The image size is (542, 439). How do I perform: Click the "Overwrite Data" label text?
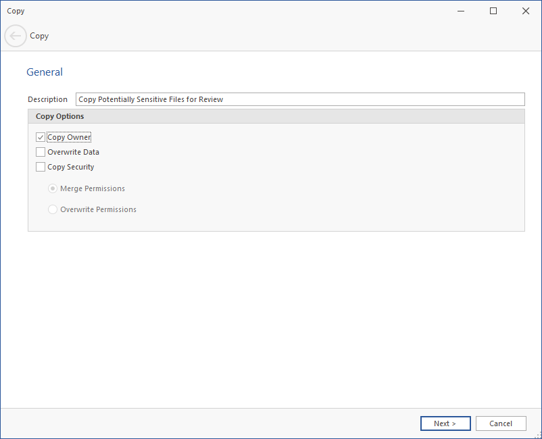click(x=73, y=153)
